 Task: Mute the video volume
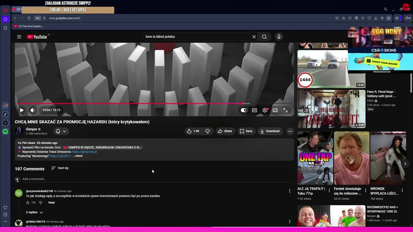(33, 110)
